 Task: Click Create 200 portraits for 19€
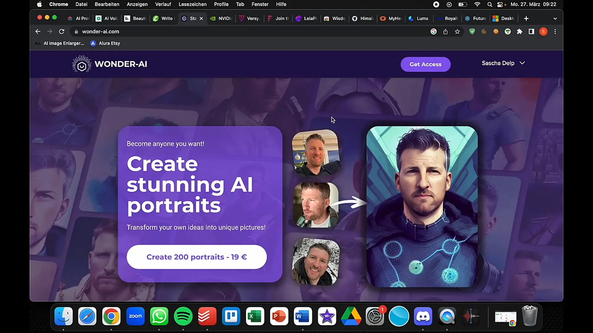(197, 257)
